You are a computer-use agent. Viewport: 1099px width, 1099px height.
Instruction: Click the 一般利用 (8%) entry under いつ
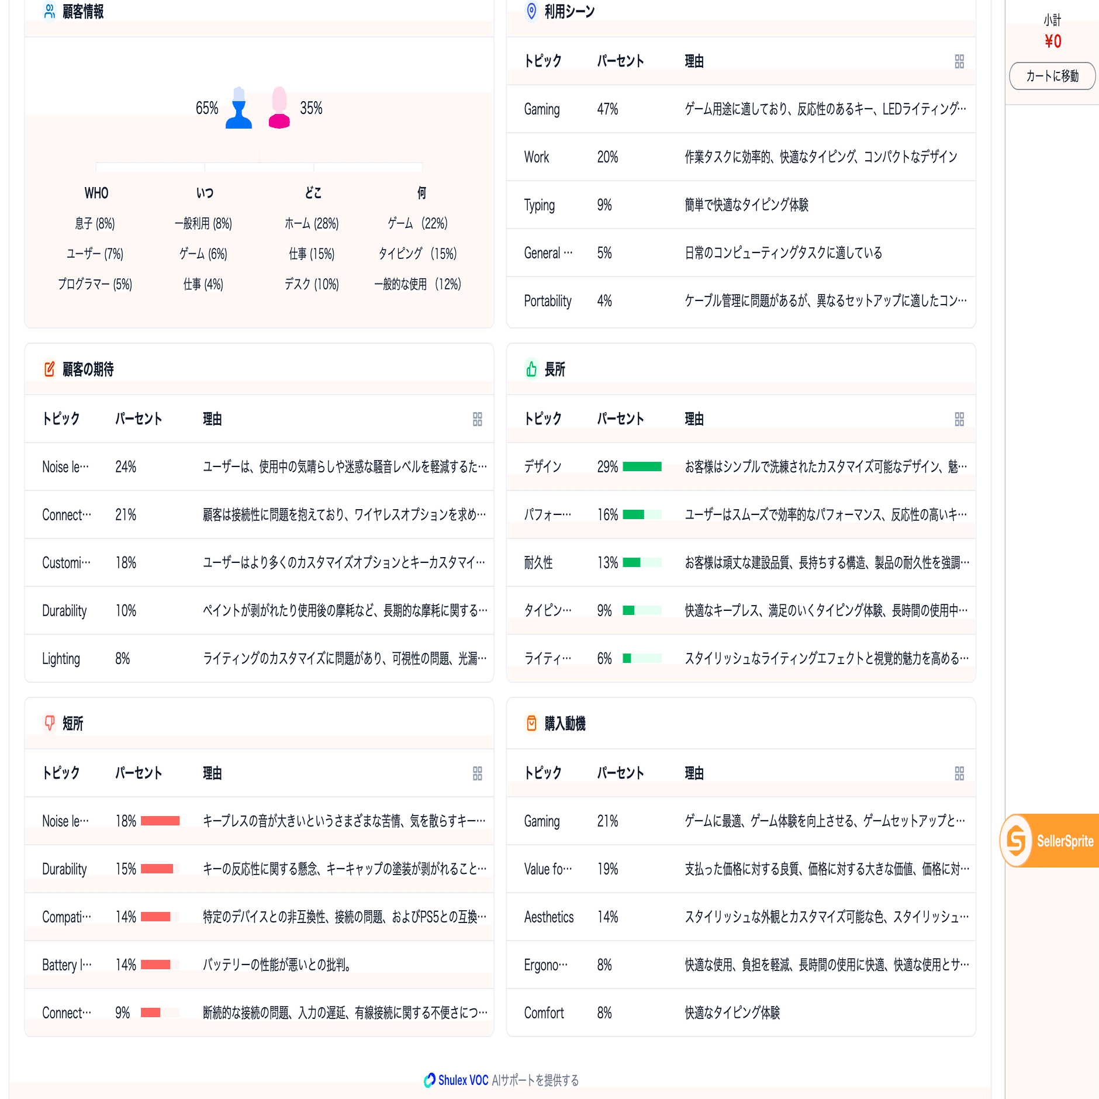[x=203, y=223]
